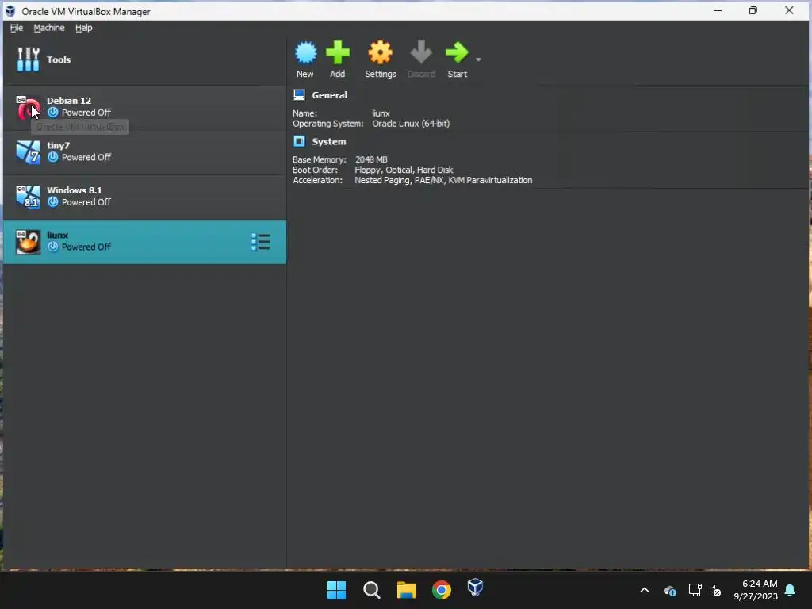This screenshot has width=812, height=609.
Task: Select the Tools entry in the sidebar
Action: click(x=144, y=59)
